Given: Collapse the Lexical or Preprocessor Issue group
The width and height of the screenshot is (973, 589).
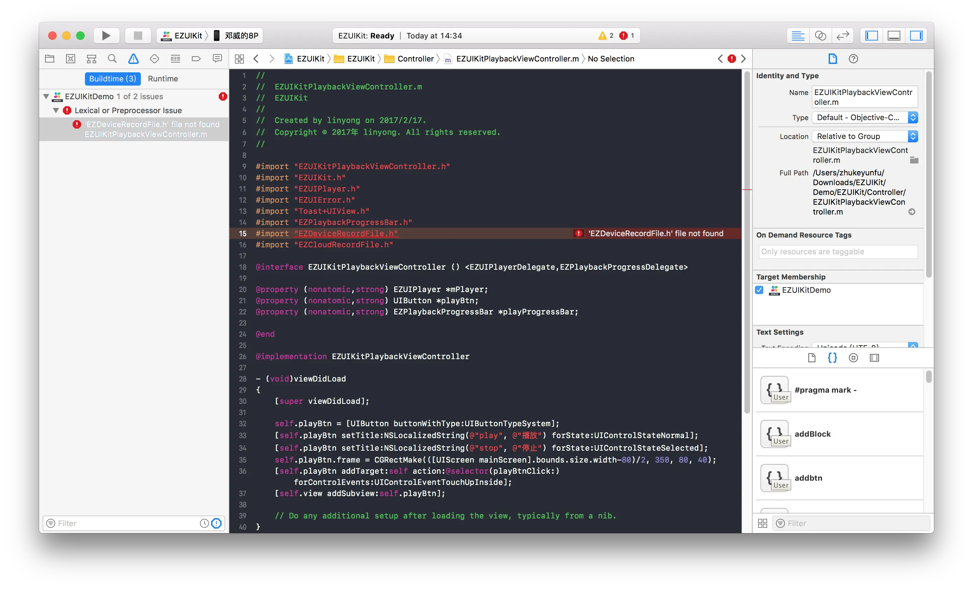Looking at the screenshot, I should [x=56, y=110].
